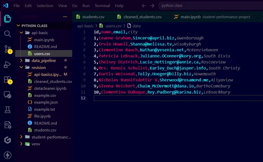Open the File menu
Viewport: 263px width, 162px height.
(17, 6)
